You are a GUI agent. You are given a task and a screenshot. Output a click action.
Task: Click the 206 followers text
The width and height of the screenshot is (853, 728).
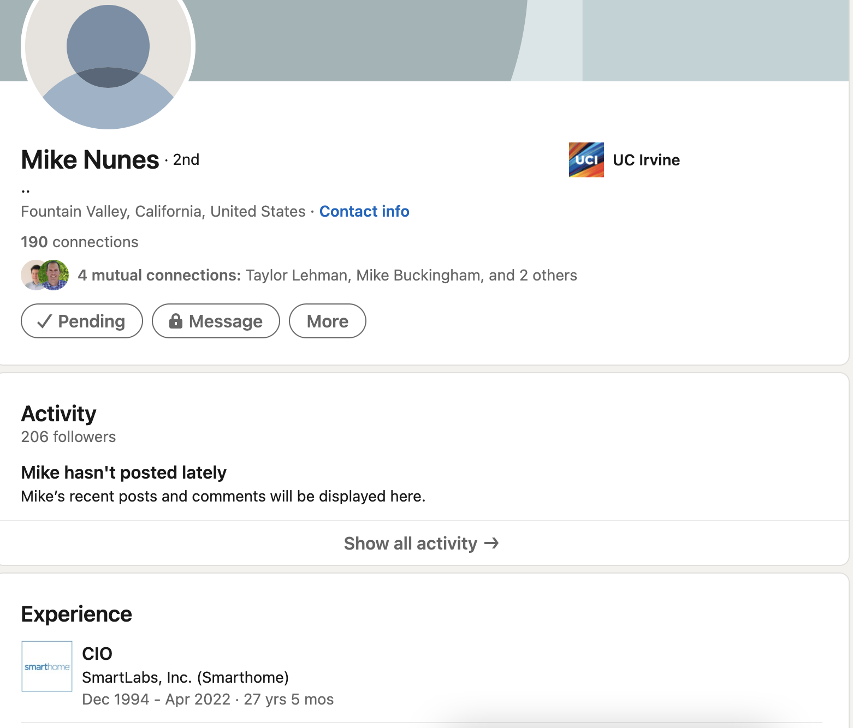pos(68,437)
